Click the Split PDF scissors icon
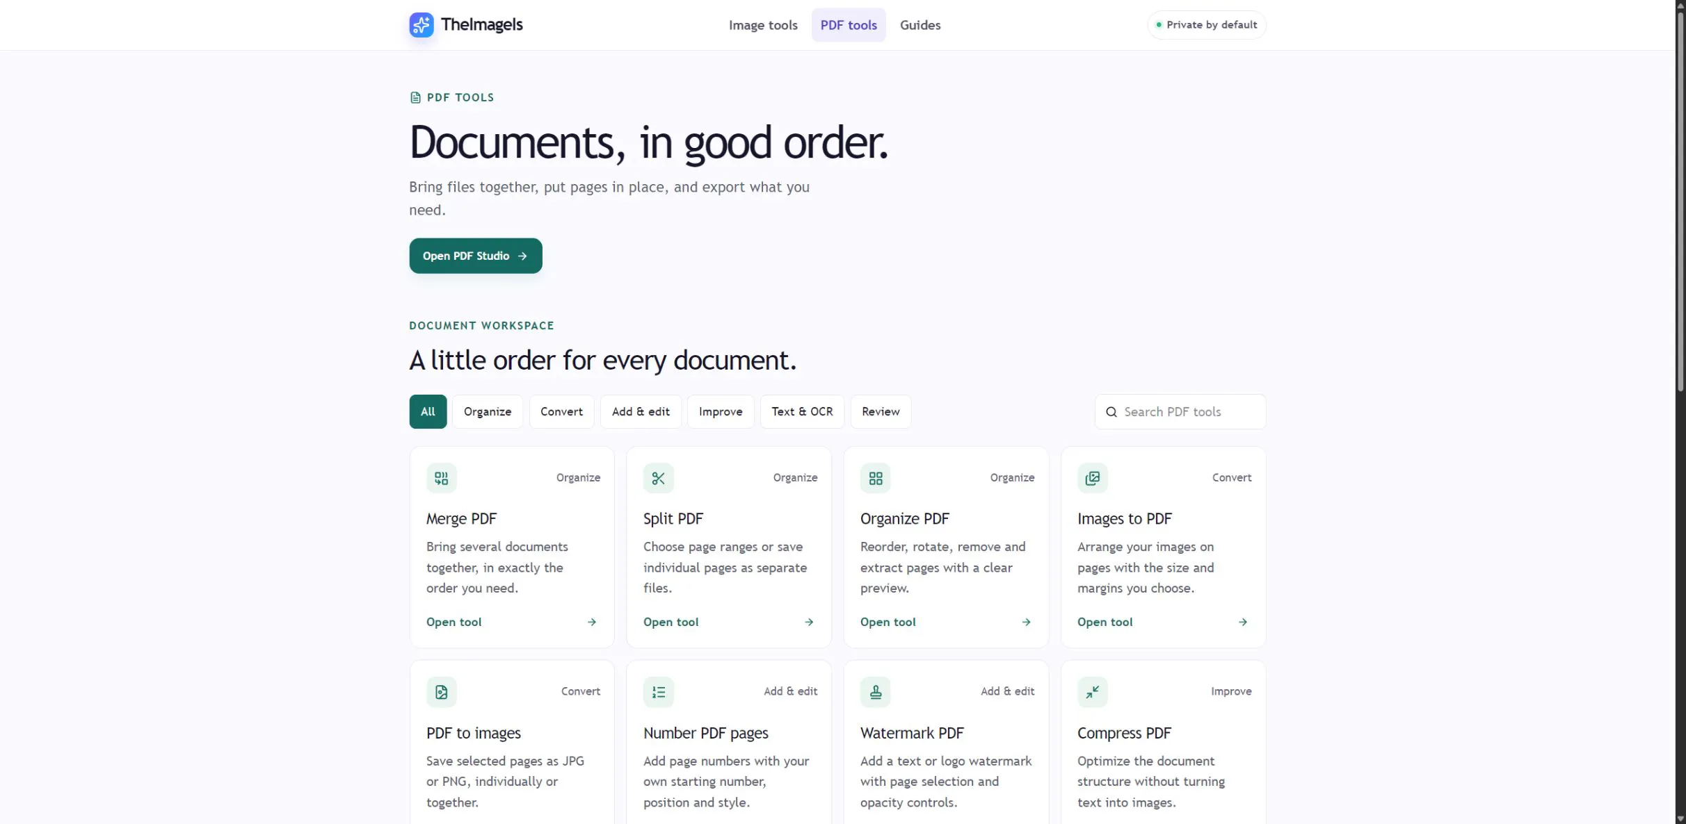This screenshot has width=1686, height=824. tap(659, 478)
